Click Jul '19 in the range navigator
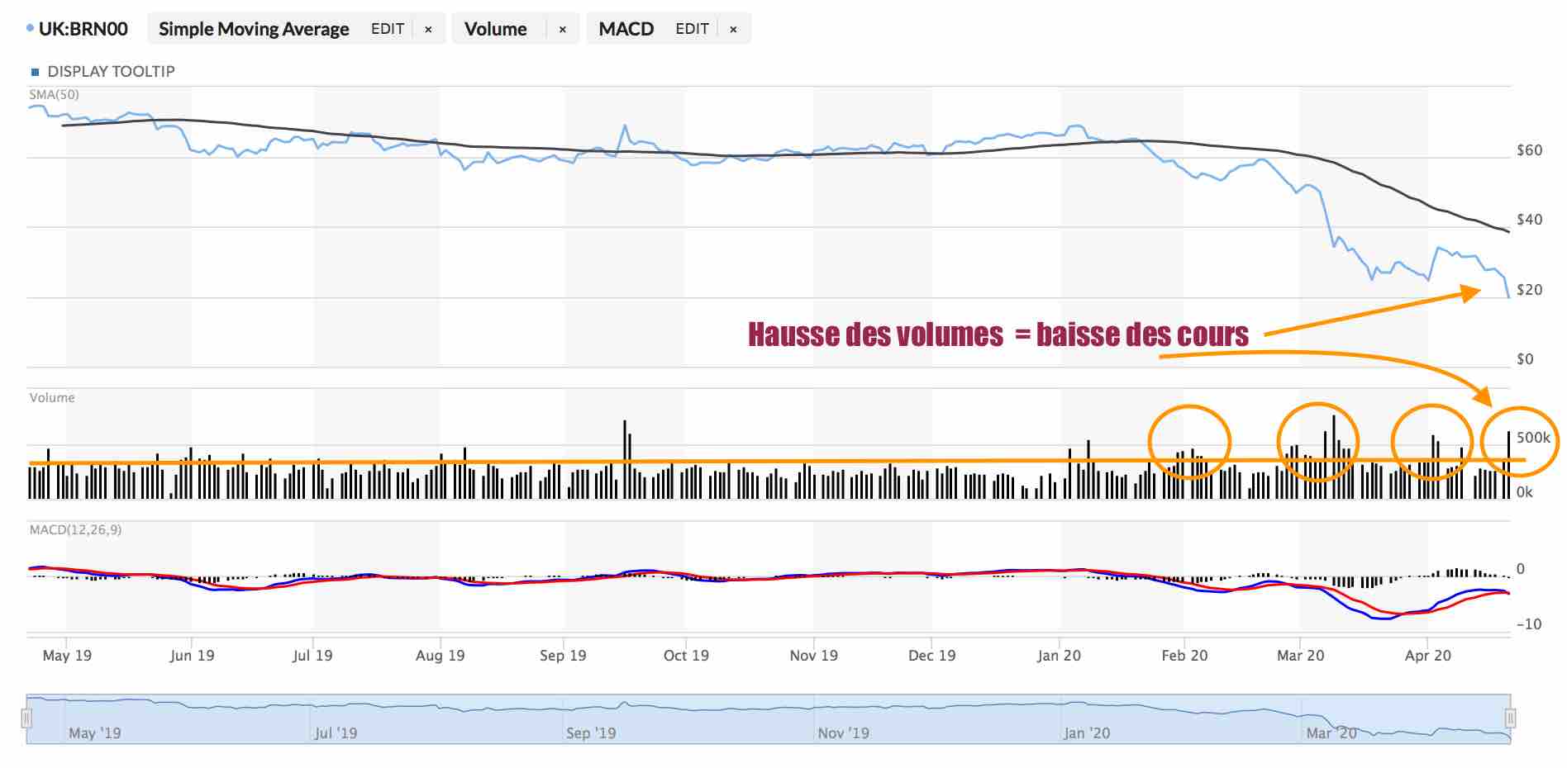Image resolution: width=1567 pixels, height=768 pixels. [x=336, y=733]
